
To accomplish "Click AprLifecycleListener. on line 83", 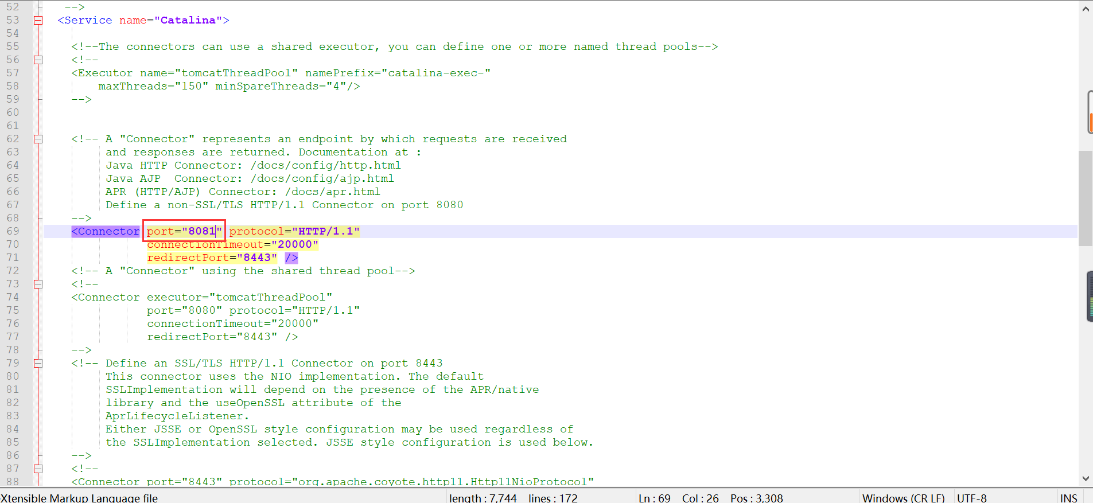I will coord(177,416).
